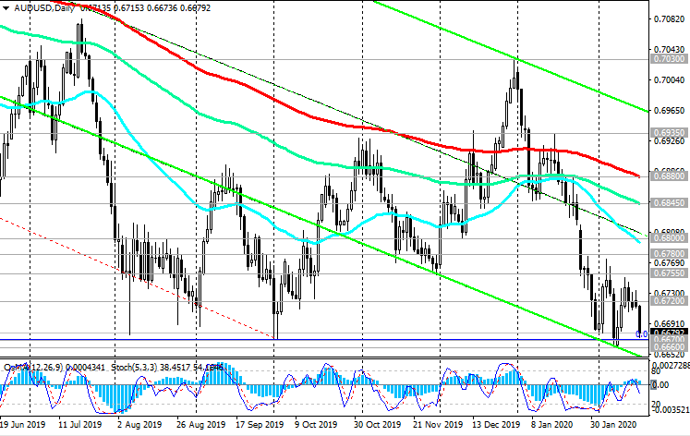Viewport: 690px width, 436px height.
Task: Select the 0.6845 level price tag
Action: point(669,203)
